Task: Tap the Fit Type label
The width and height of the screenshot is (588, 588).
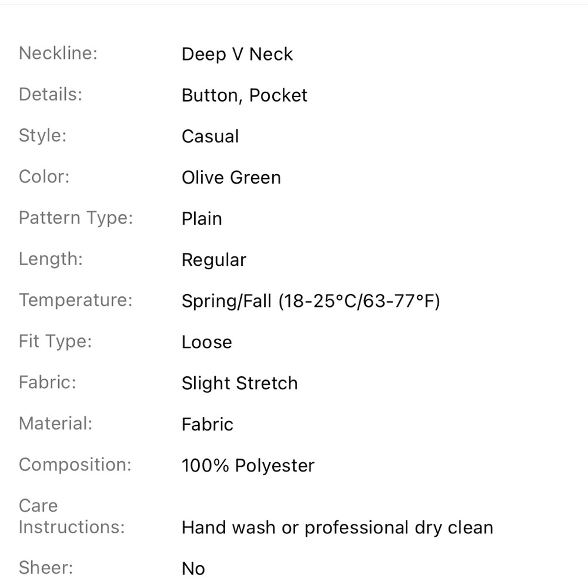Action: [x=55, y=341]
